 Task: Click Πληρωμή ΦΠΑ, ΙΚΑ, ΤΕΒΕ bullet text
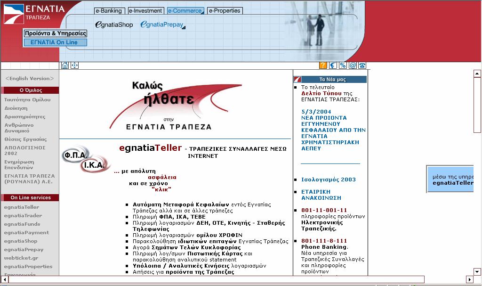point(169,217)
